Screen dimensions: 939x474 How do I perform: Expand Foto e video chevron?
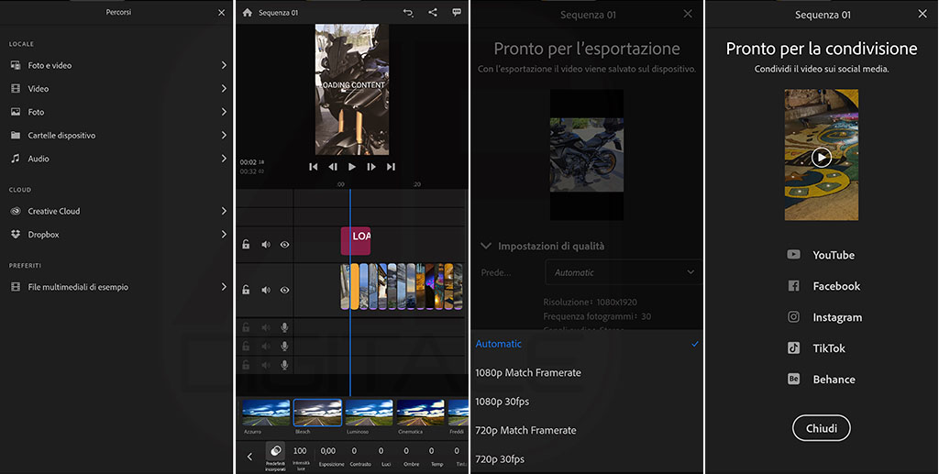pyautogui.click(x=224, y=64)
